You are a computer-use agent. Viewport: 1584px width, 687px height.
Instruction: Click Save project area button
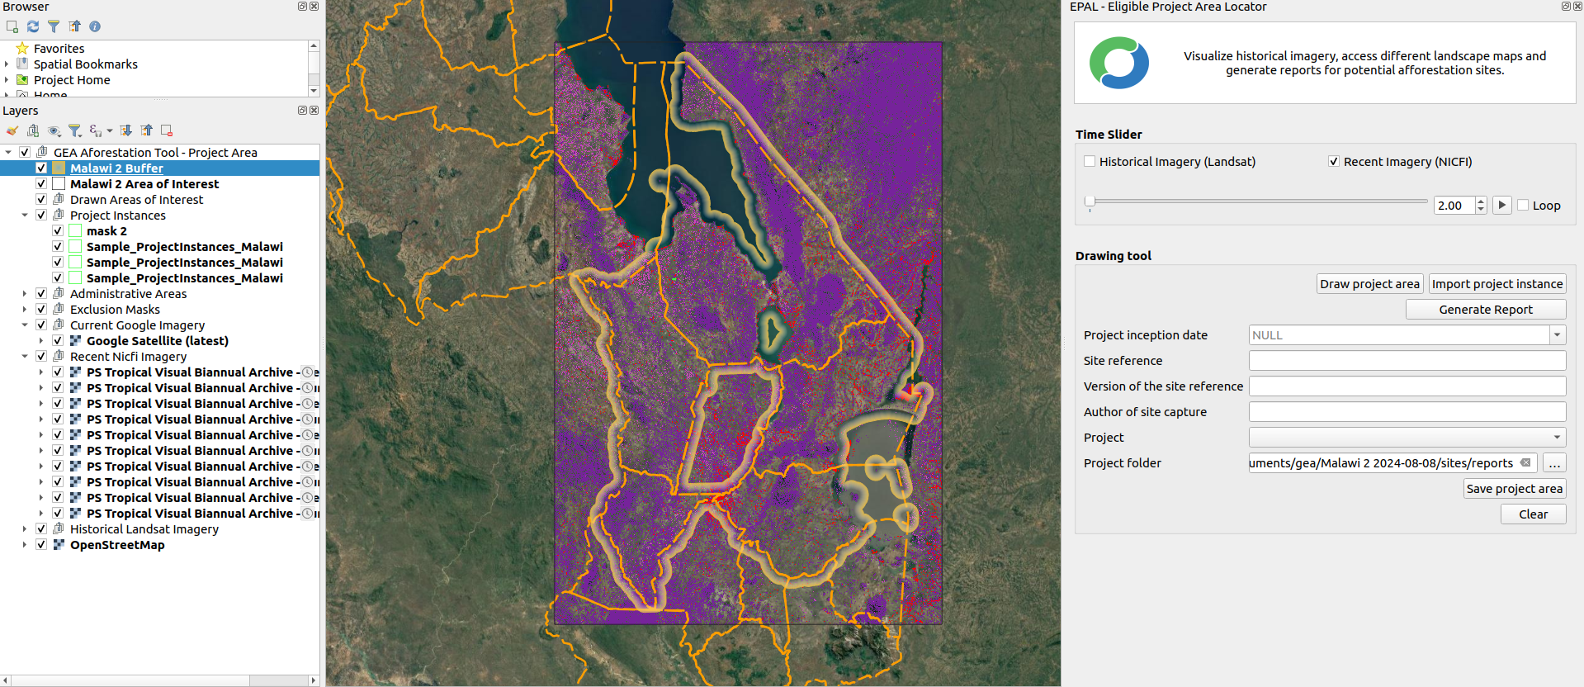click(1515, 489)
